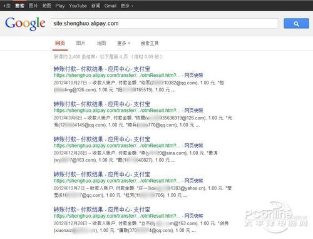Open 地图 in the black top bar

[x=47, y=6]
